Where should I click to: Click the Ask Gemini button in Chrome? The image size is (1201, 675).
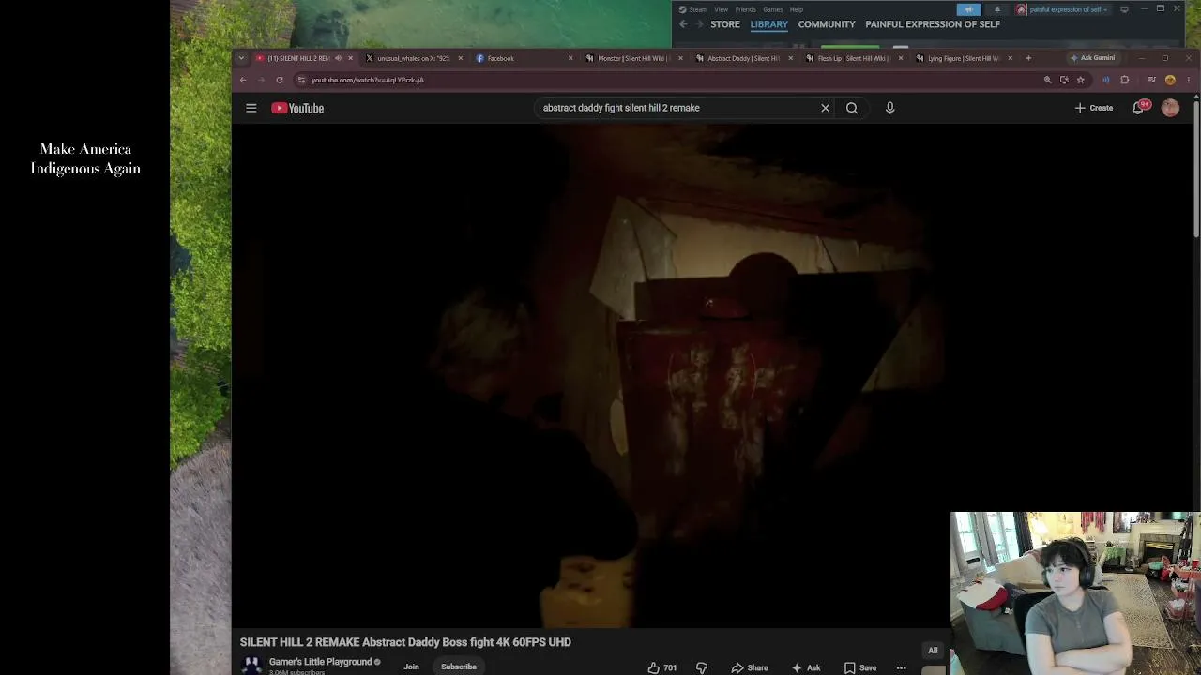[x=1093, y=58]
